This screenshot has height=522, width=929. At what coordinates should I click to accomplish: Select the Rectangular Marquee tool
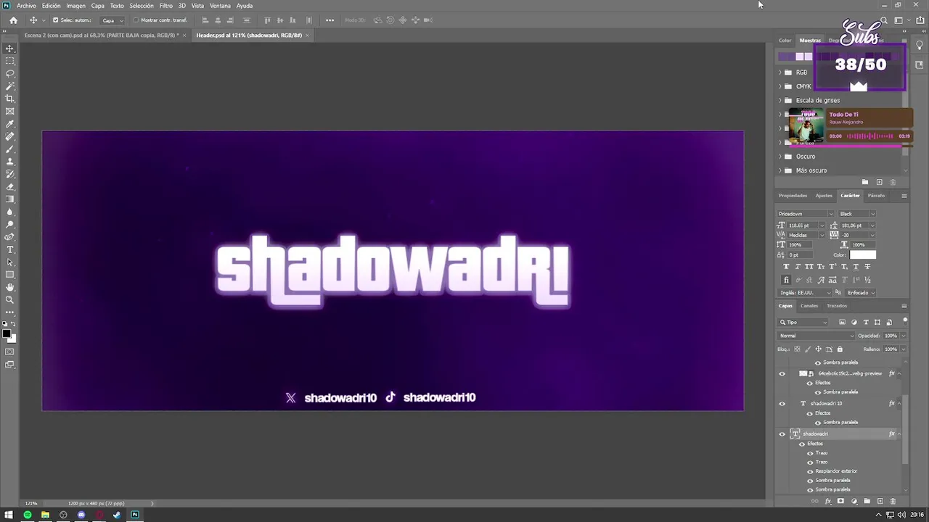click(9, 61)
